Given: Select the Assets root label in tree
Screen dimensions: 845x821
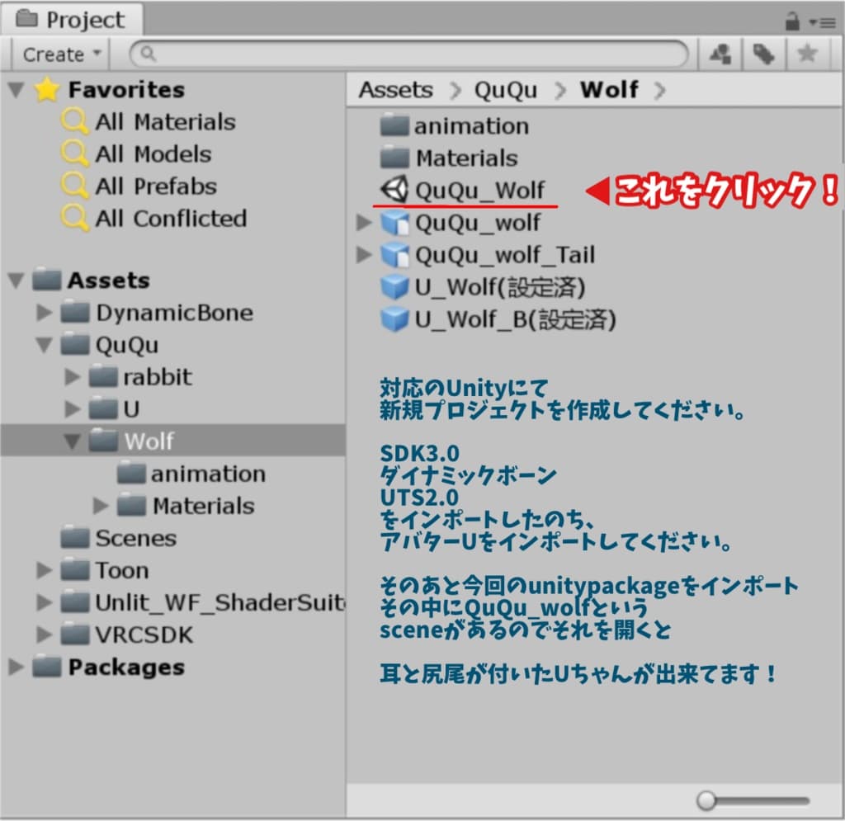Looking at the screenshot, I should point(109,281).
